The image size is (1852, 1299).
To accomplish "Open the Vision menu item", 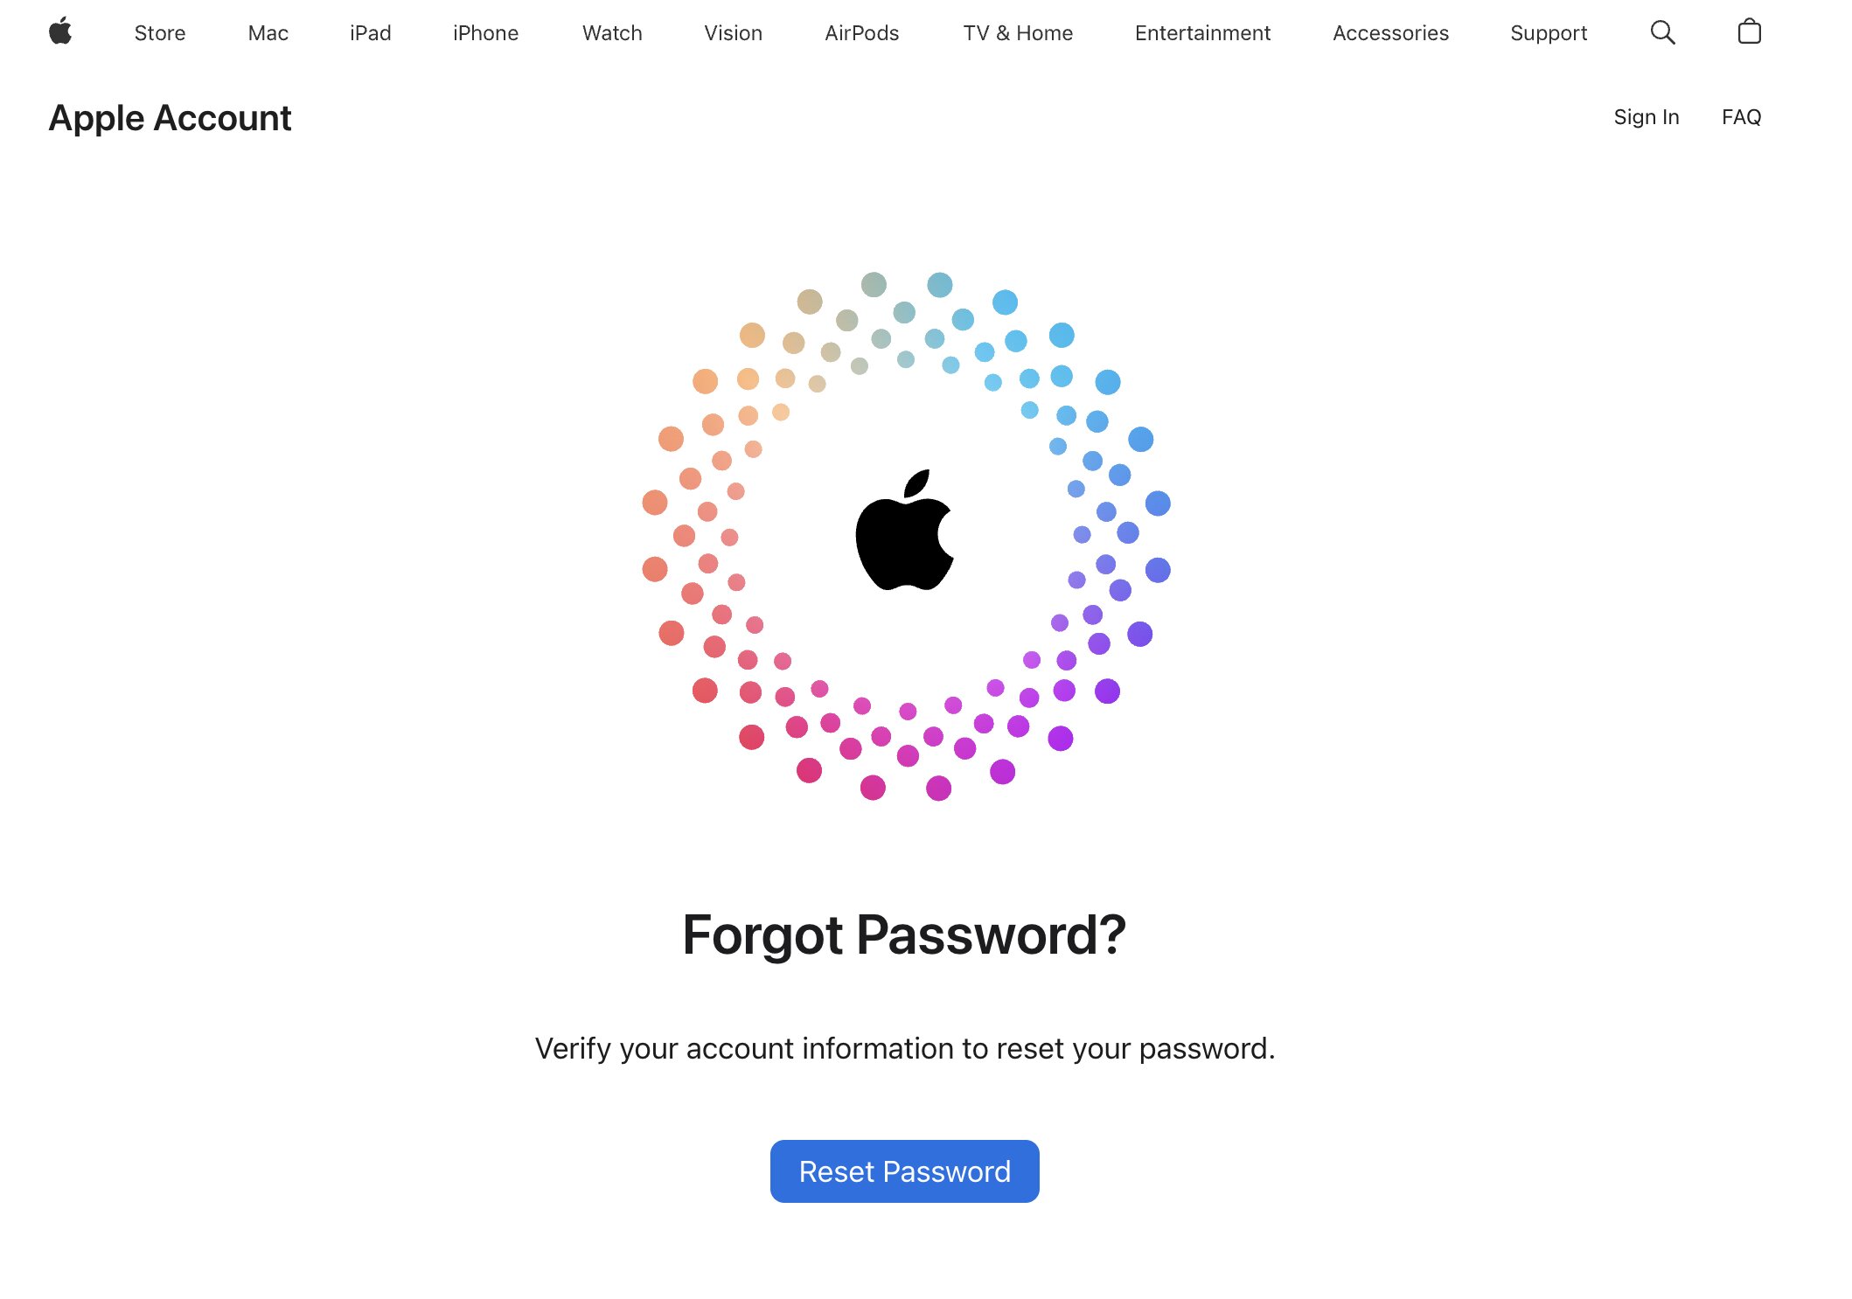I will [733, 33].
